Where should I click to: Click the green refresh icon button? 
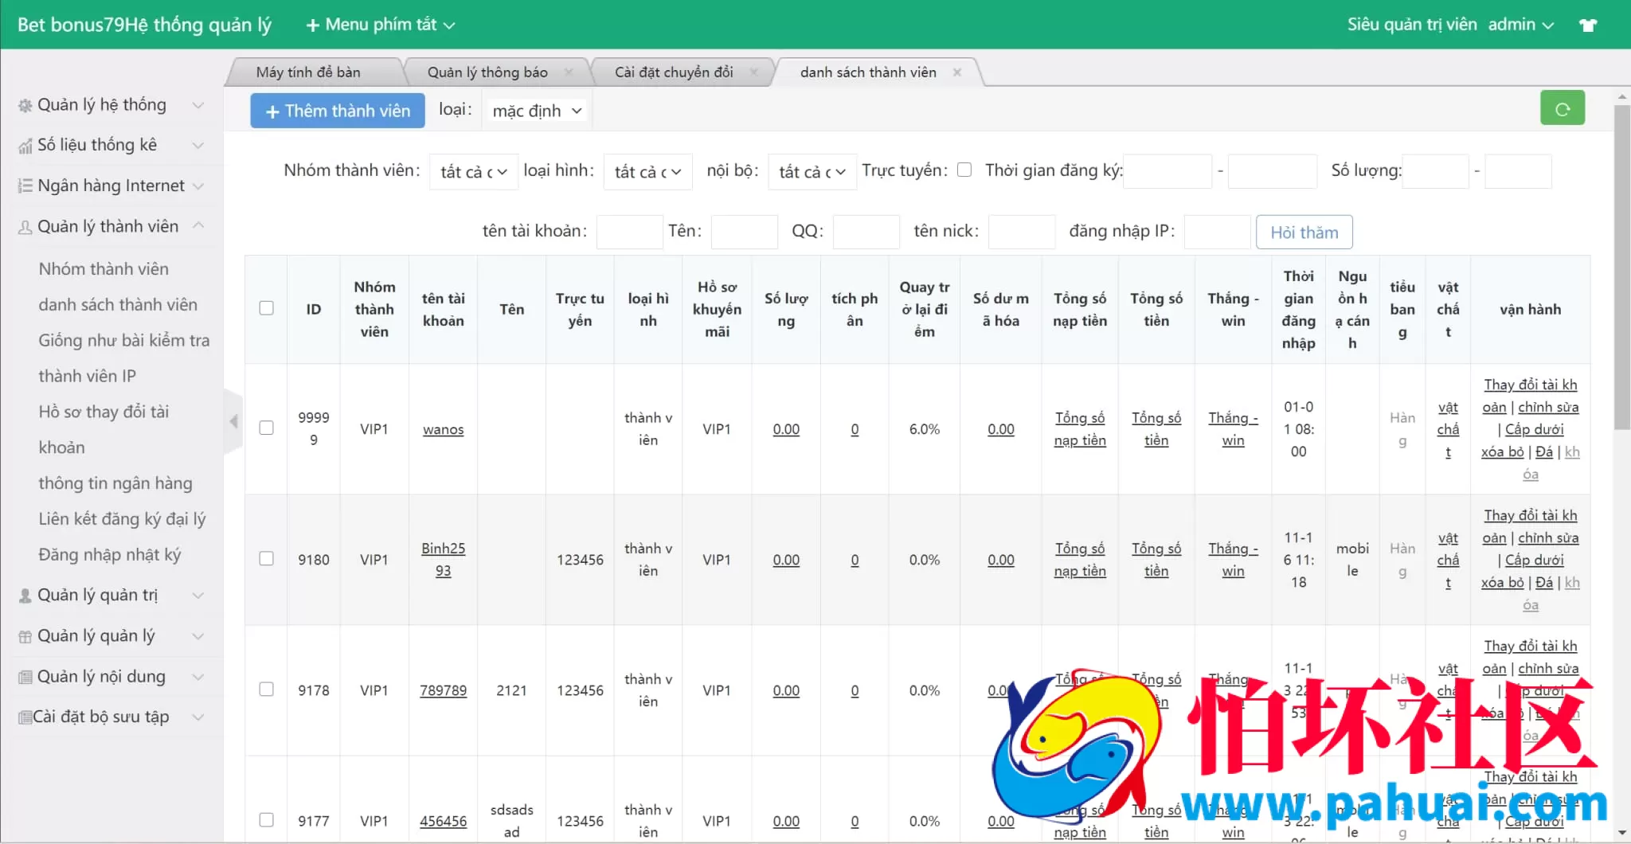tap(1562, 109)
